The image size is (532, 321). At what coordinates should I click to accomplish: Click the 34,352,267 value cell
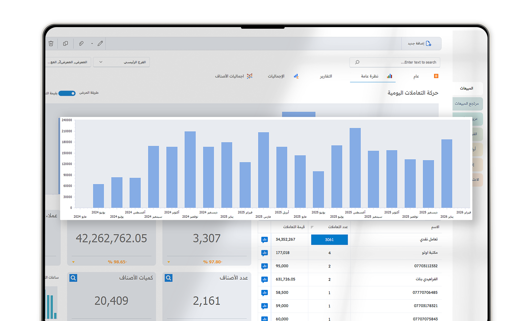[x=285, y=239]
